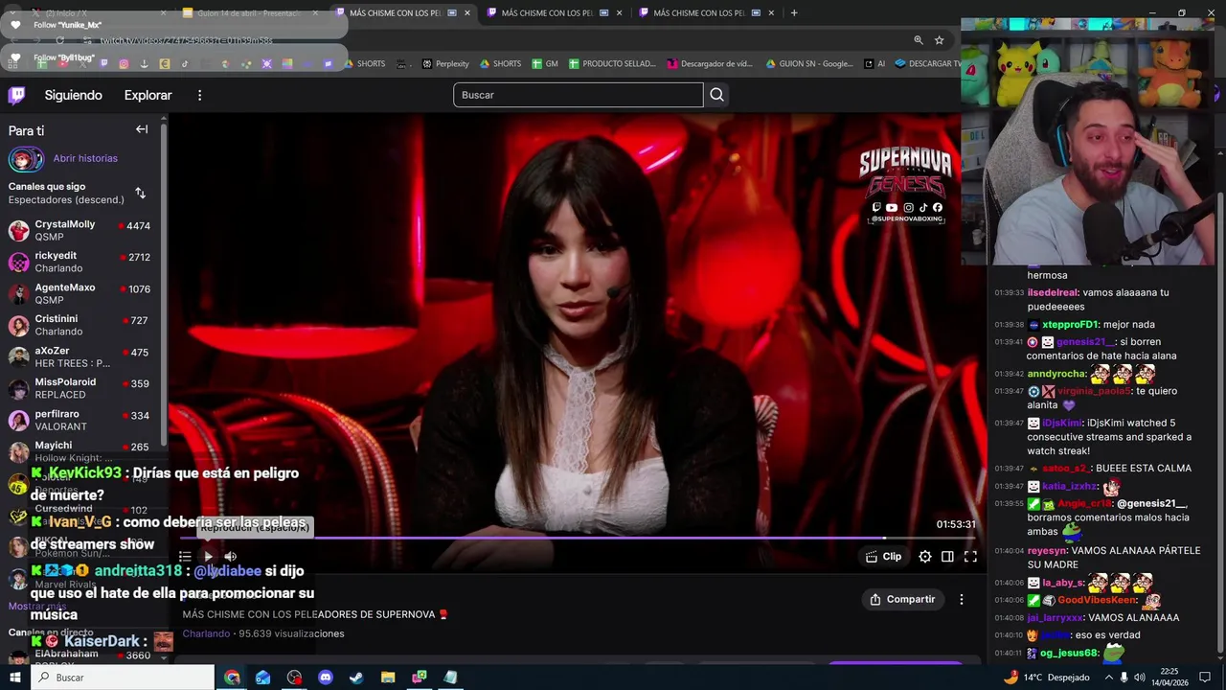Close the active MÁS CHISME browser tab
The image size is (1226, 690).
click(x=467, y=13)
